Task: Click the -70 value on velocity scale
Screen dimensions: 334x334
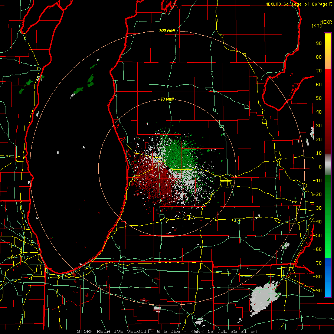Action: [317, 263]
